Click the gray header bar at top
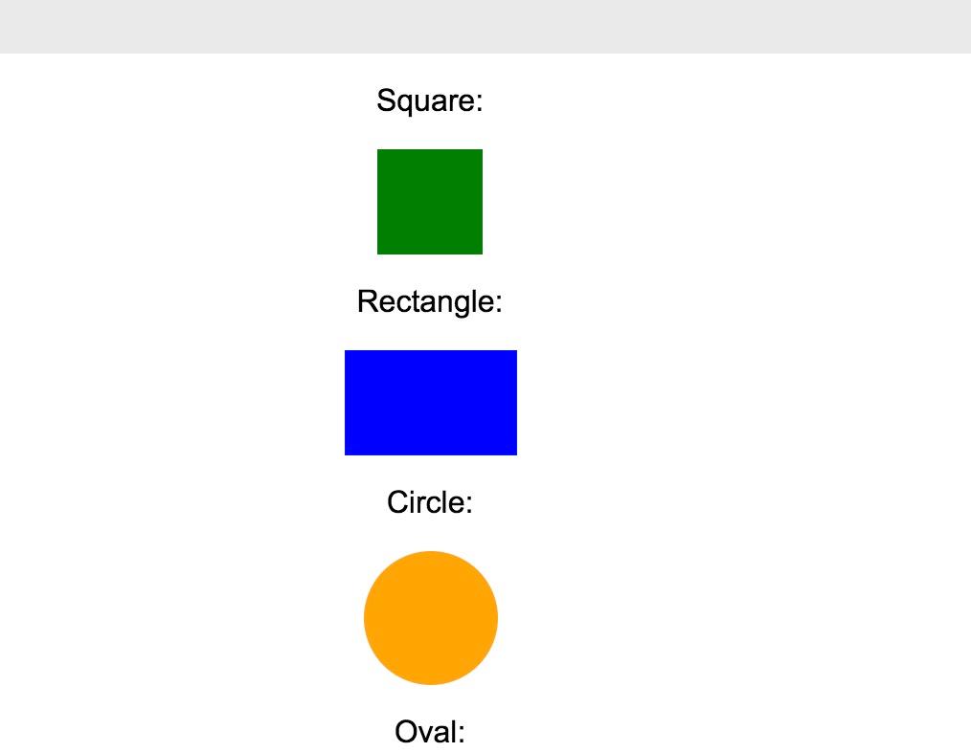Viewport: 971px width, 752px height. click(485, 27)
